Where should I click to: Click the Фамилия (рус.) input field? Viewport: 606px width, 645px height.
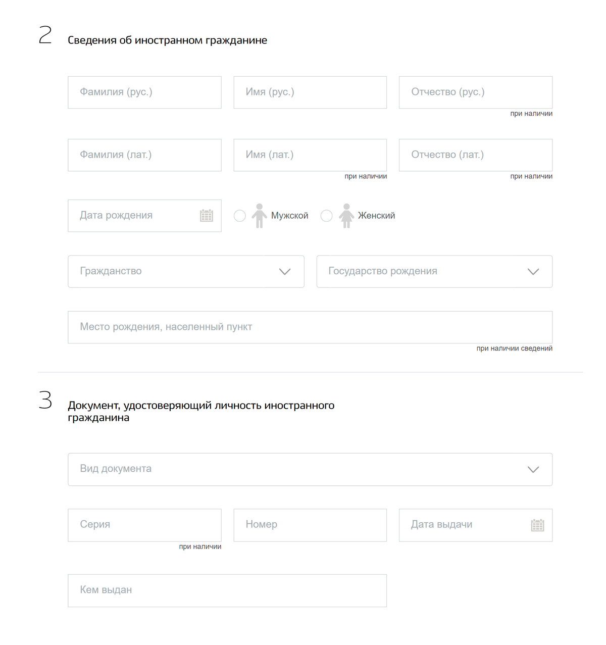(144, 92)
